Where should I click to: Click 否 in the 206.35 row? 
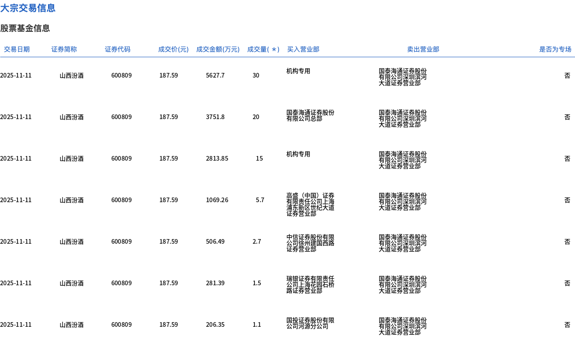pos(567,324)
